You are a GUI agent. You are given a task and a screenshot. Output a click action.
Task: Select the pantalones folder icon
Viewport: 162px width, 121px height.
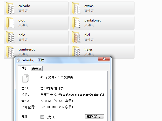(x=76, y=23)
